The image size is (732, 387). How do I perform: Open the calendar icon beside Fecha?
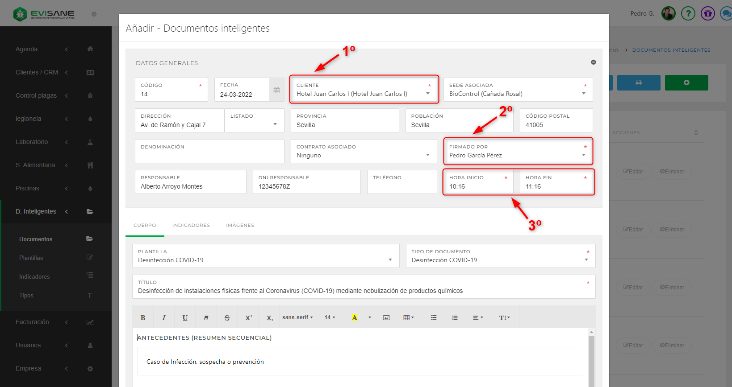276,90
